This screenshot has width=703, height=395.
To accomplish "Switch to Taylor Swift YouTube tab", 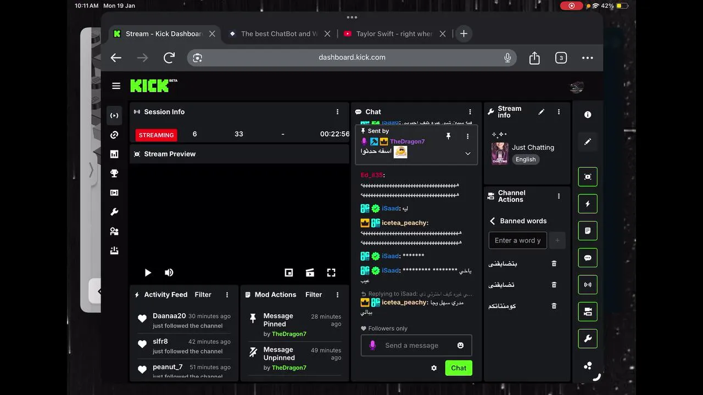I will [394, 33].
